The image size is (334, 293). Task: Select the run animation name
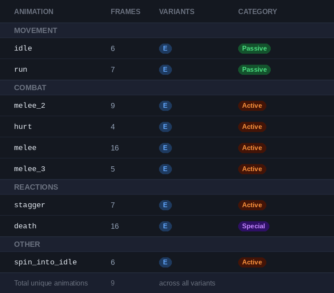(21, 70)
